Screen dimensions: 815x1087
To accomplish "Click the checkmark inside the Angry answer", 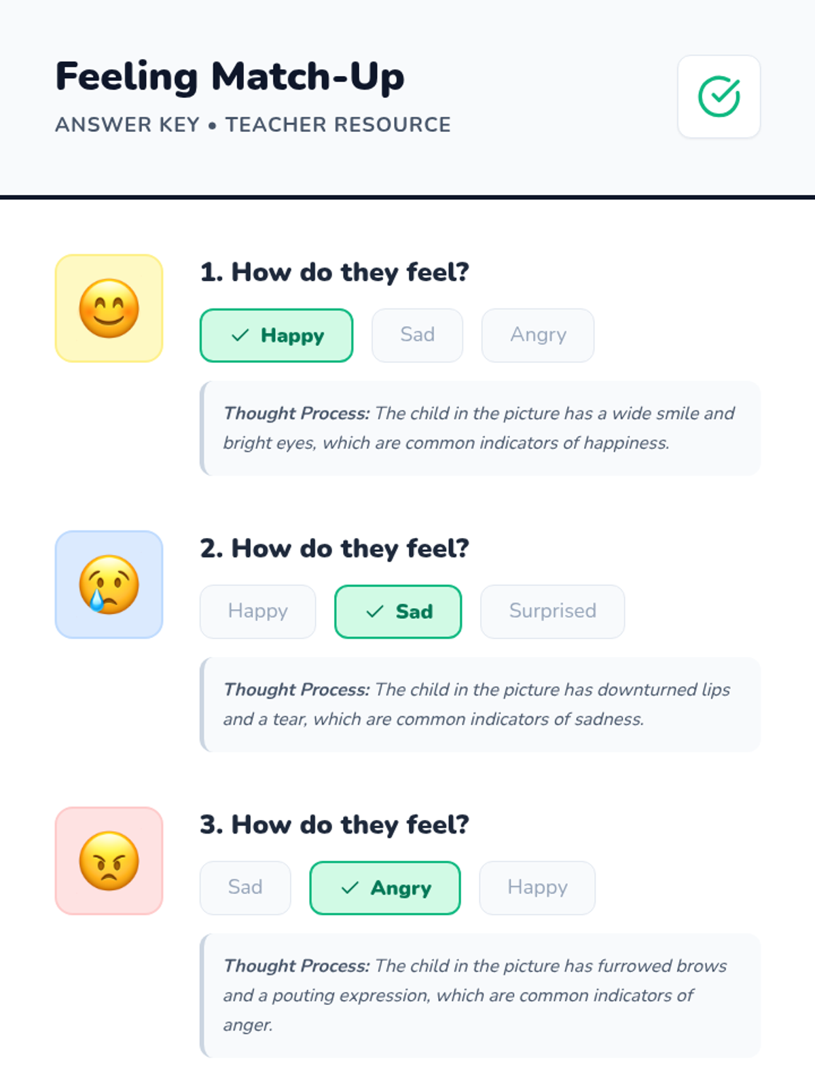I will coord(350,888).
